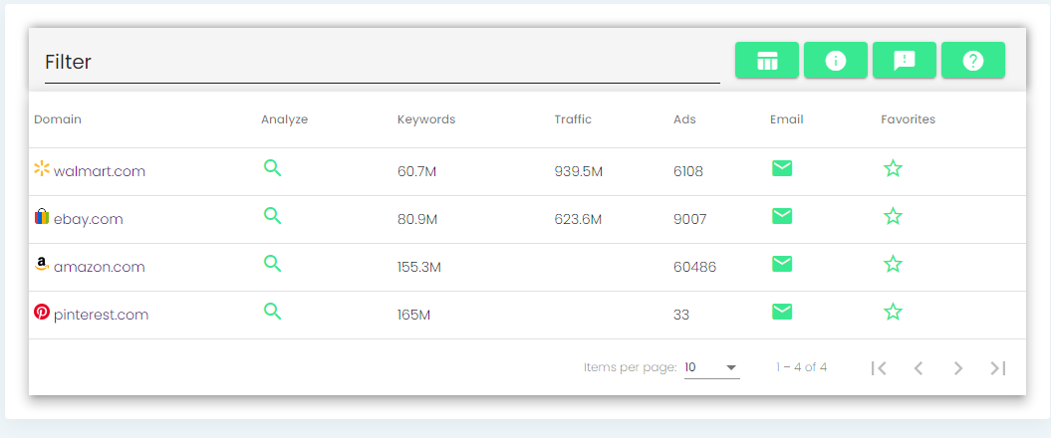Click the Domain column header

(x=58, y=119)
